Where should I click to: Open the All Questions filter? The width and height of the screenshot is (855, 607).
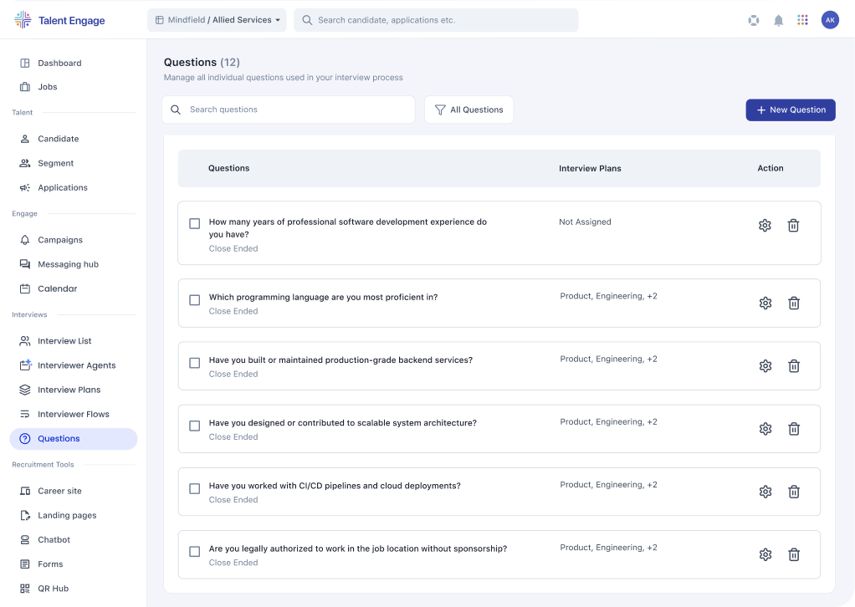coord(468,110)
